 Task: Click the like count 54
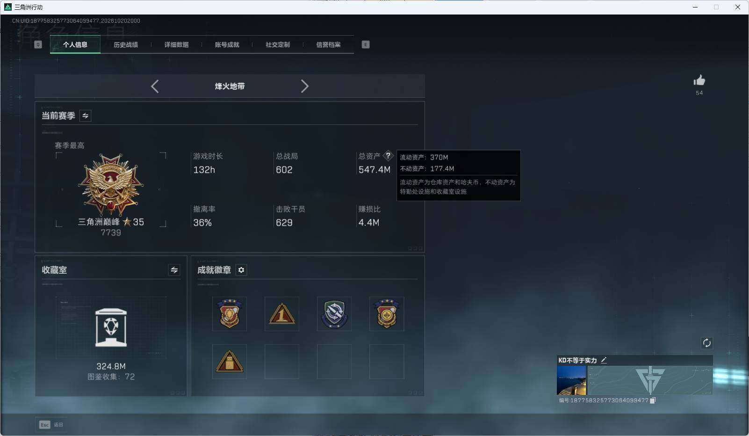pyautogui.click(x=699, y=93)
